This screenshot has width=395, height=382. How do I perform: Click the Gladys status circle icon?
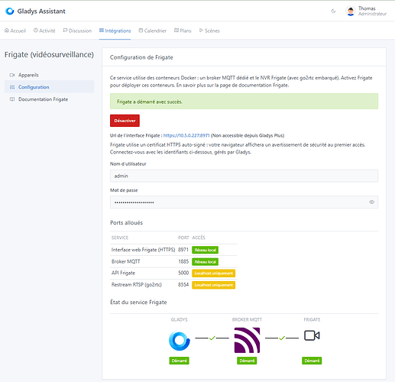pos(180,341)
